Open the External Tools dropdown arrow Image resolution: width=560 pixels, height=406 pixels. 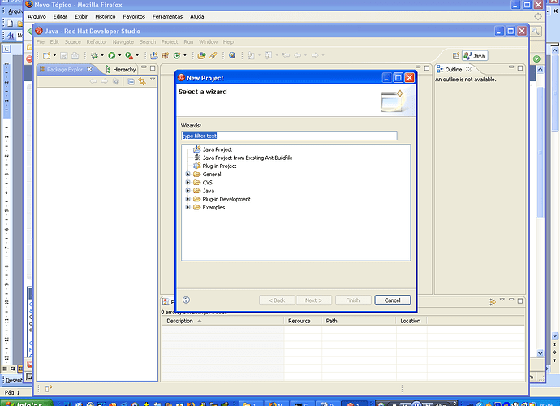[137, 55]
